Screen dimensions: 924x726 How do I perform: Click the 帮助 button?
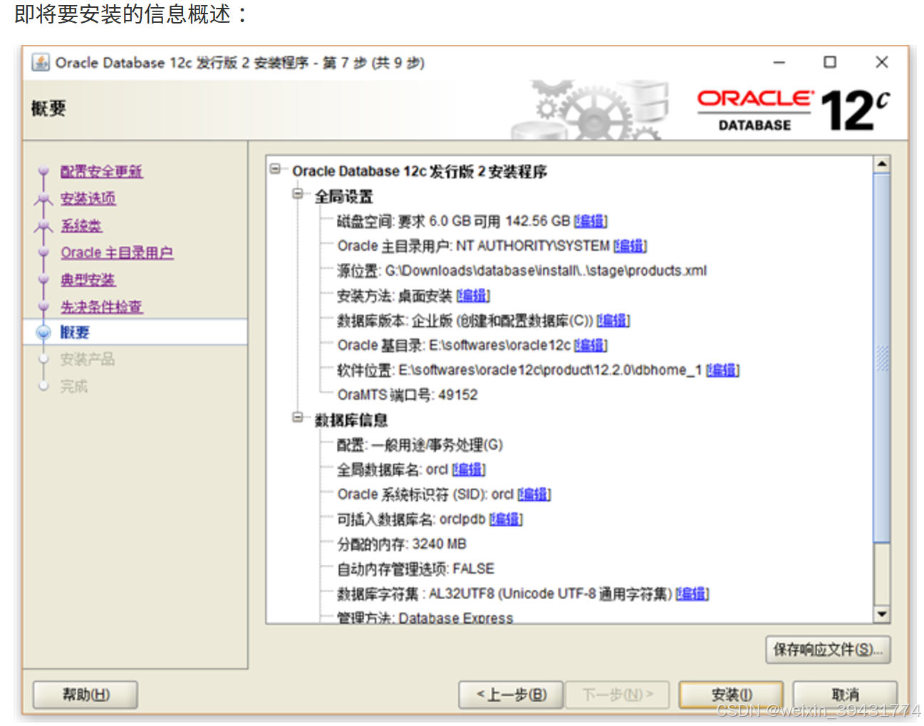(x=85, y=694)
